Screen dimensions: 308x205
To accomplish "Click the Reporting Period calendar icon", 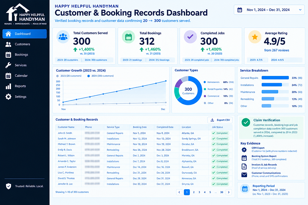I will [x=245, y=189].
